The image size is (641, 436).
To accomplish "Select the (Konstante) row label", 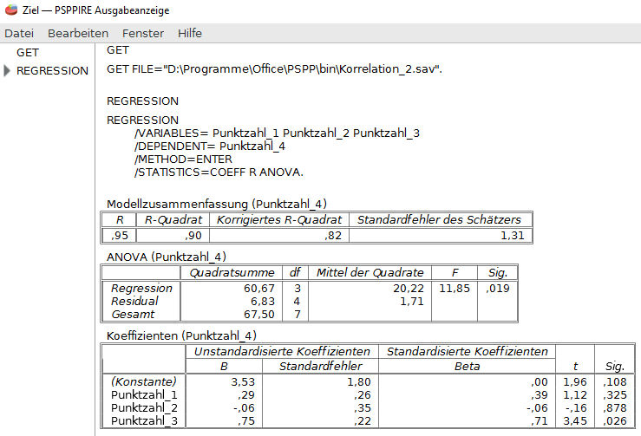I will point(143,381).
